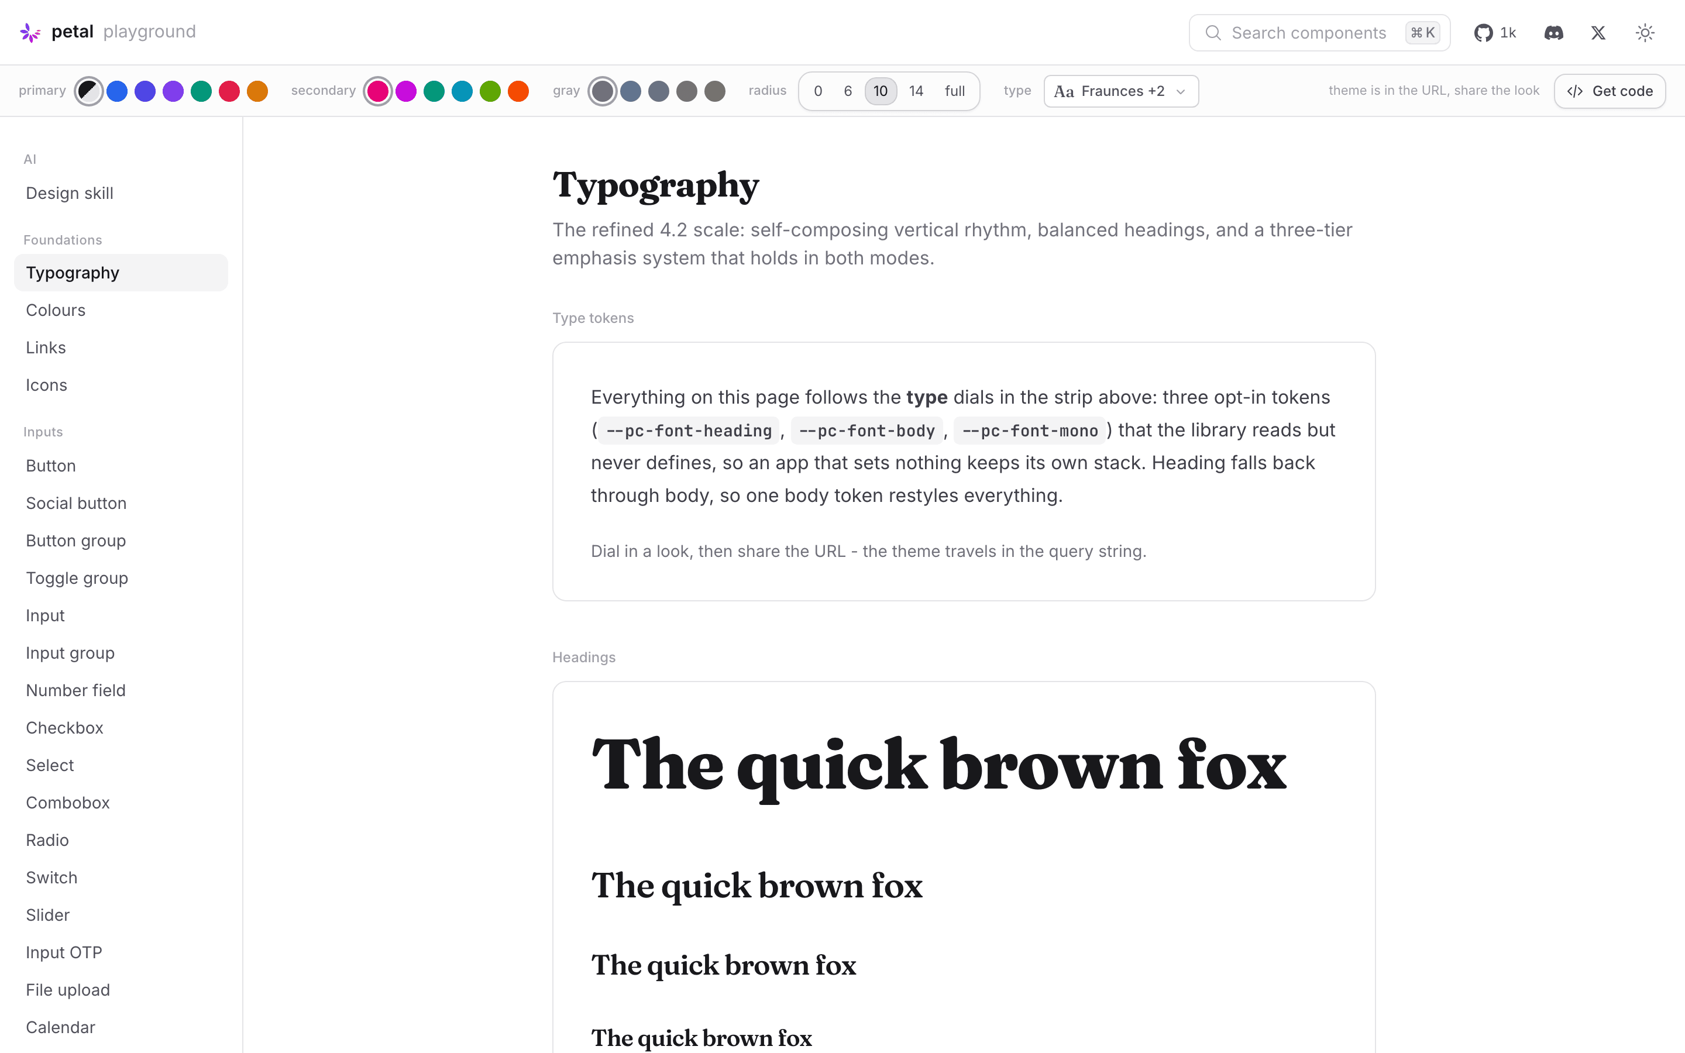
Task: Go to the Combobox component page
Action: point(121,802)
